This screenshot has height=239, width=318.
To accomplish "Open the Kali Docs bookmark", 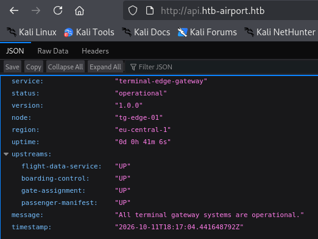I will click(x=146, y=32).
